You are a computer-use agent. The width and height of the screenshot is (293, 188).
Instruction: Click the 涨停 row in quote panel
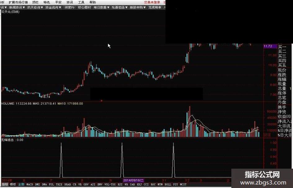[x=282, y=93]
